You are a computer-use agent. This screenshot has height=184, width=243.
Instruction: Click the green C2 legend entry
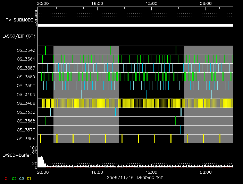(x=14, y=178)
